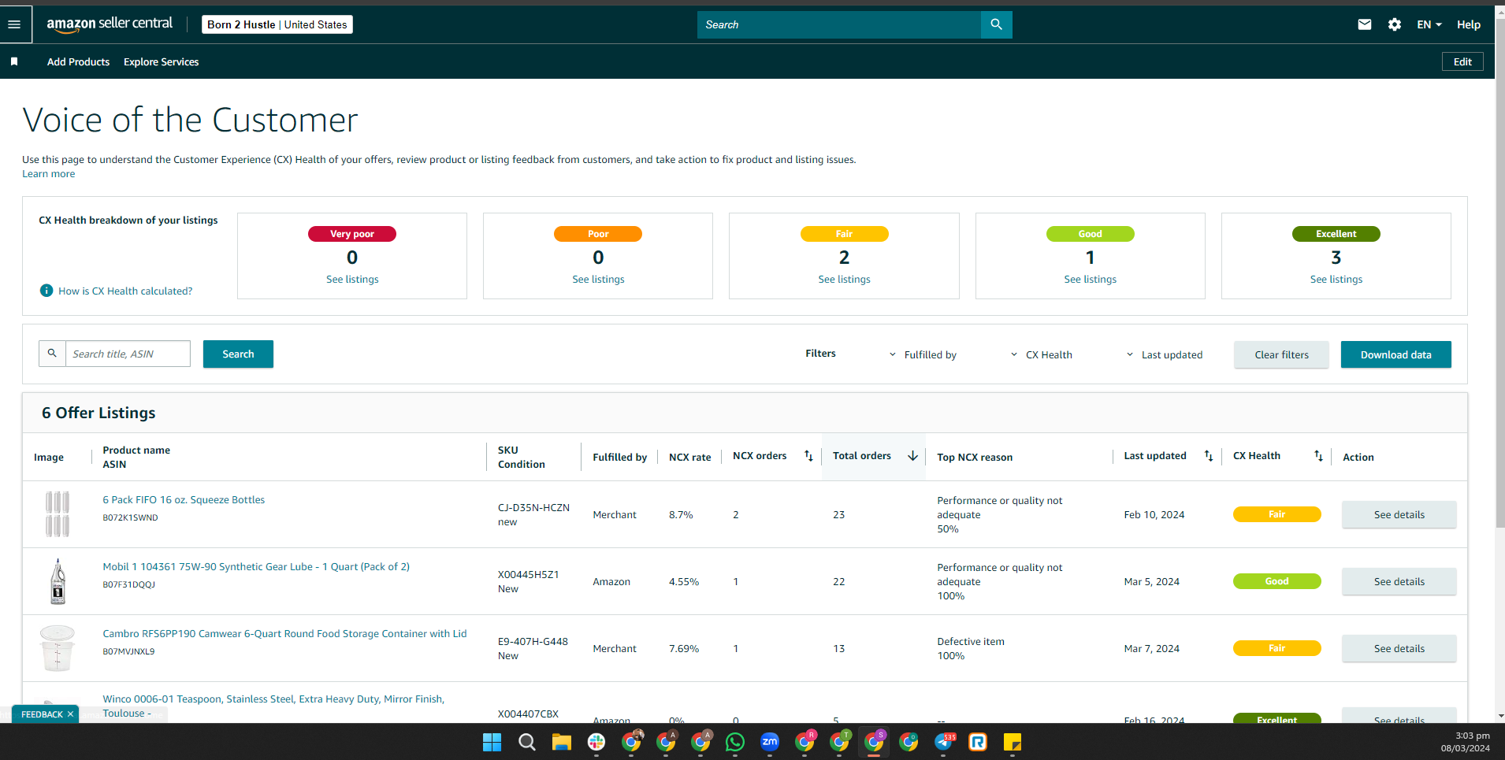Screen dimensions: 1505x760
Task: Open Zoom from the taskbar
Action: (770, 742)
